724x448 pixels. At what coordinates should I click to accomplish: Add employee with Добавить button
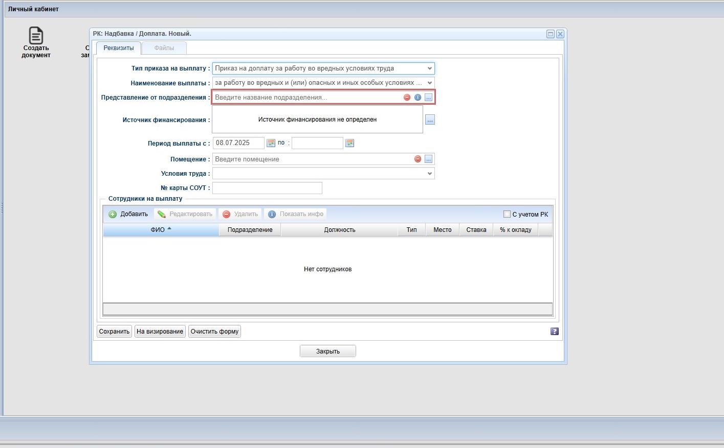coord(128,214)
